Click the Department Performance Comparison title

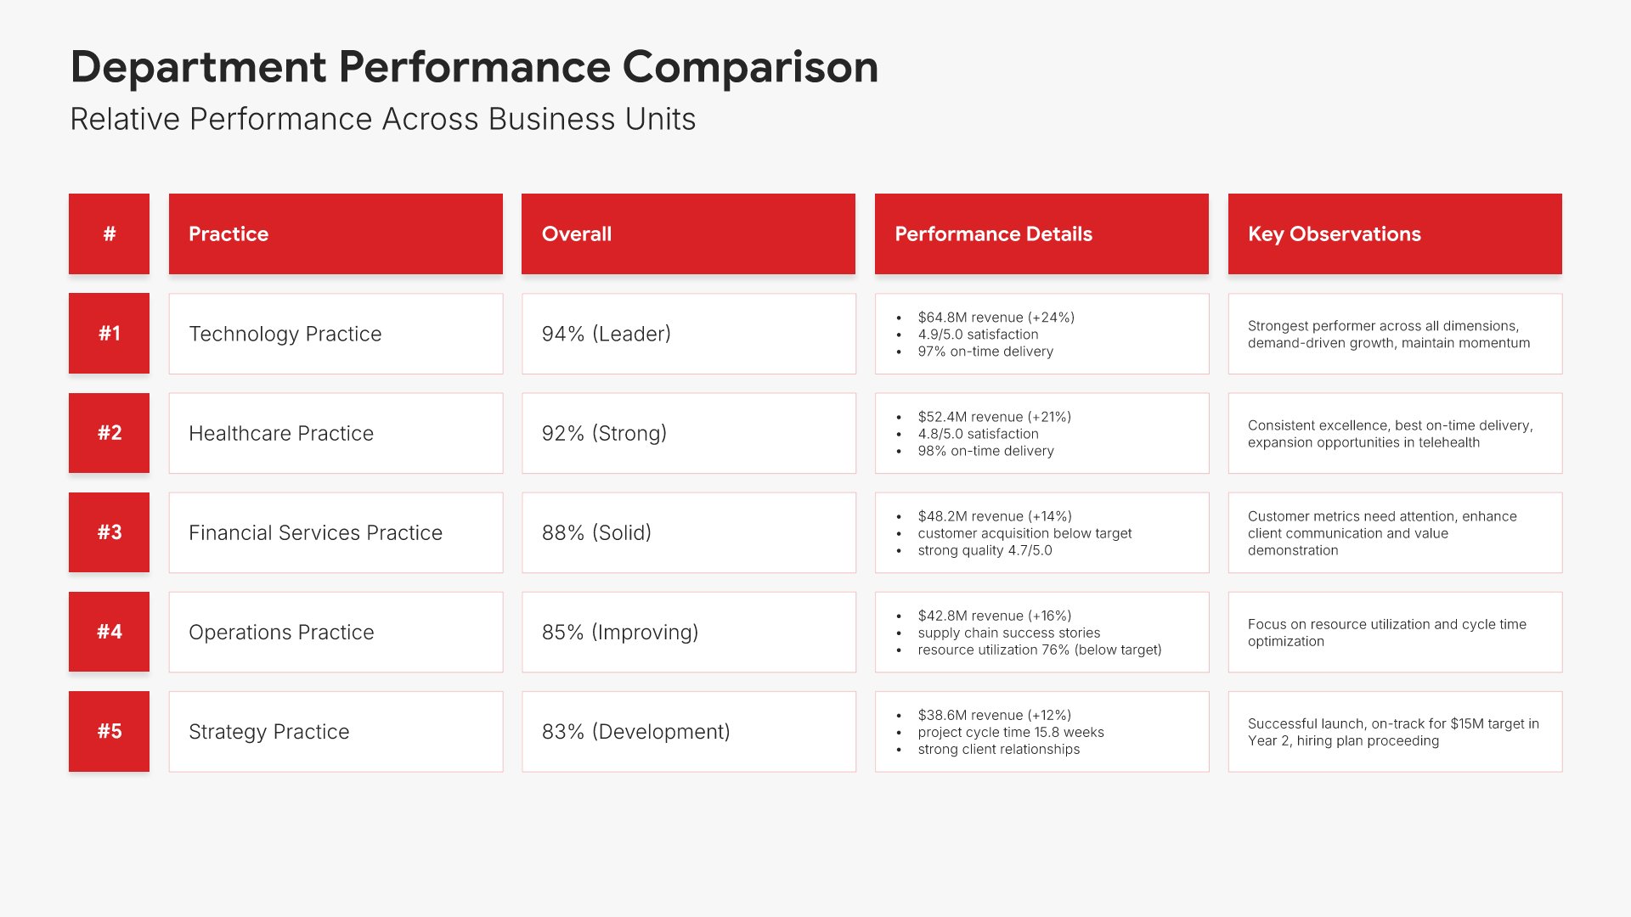coord(474,67)
